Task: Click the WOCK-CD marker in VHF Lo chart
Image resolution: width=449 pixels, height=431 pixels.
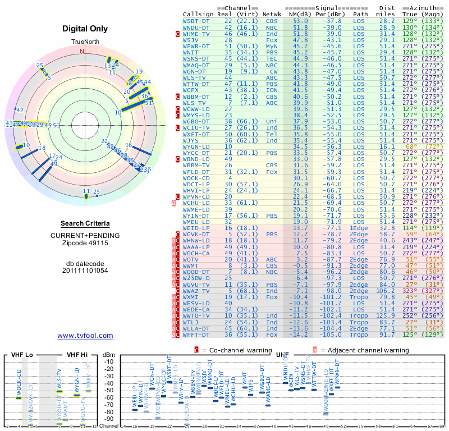Action: (x=19, y=398)
